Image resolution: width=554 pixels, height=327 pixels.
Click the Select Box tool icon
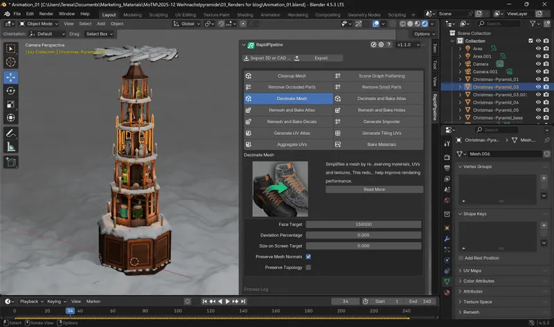tap(11, 48)
